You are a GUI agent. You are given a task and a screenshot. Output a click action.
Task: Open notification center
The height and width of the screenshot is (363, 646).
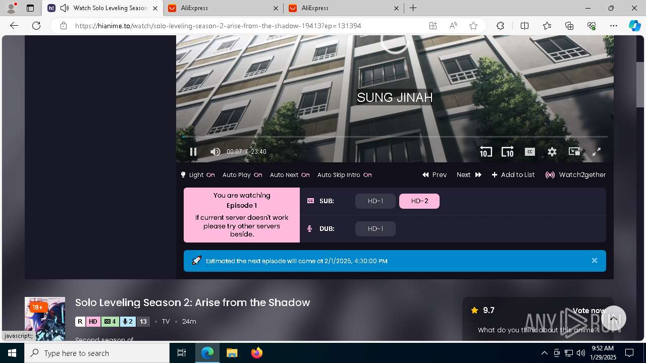point(629,353)
